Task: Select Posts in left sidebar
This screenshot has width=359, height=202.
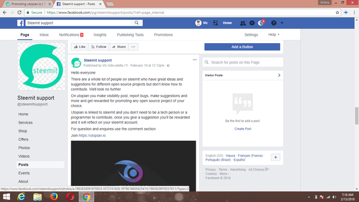Action: (x=40, y=164)
